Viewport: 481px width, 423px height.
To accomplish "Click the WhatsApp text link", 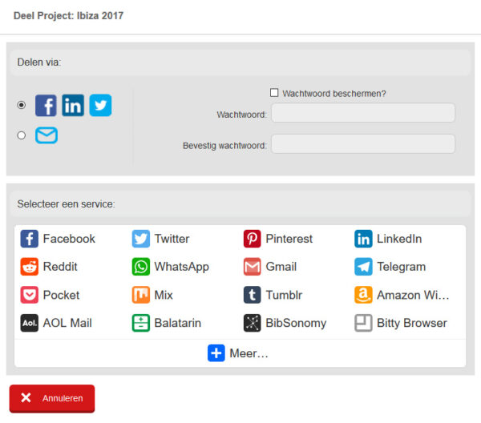I will (x=182, y=267).
